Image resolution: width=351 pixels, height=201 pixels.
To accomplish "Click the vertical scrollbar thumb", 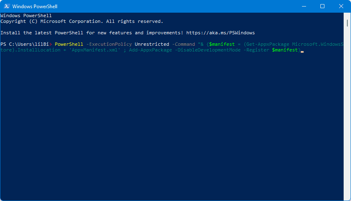I will pos(347,23).
